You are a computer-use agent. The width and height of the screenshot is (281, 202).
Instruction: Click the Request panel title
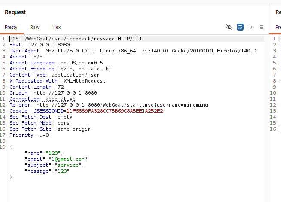[15, 12]
